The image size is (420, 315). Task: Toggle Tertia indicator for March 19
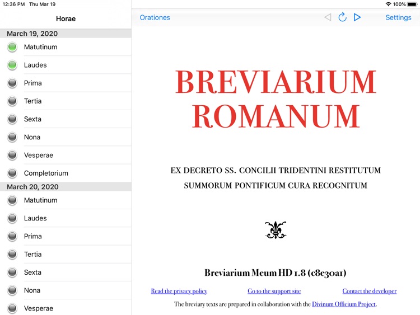tap(12, 101)
